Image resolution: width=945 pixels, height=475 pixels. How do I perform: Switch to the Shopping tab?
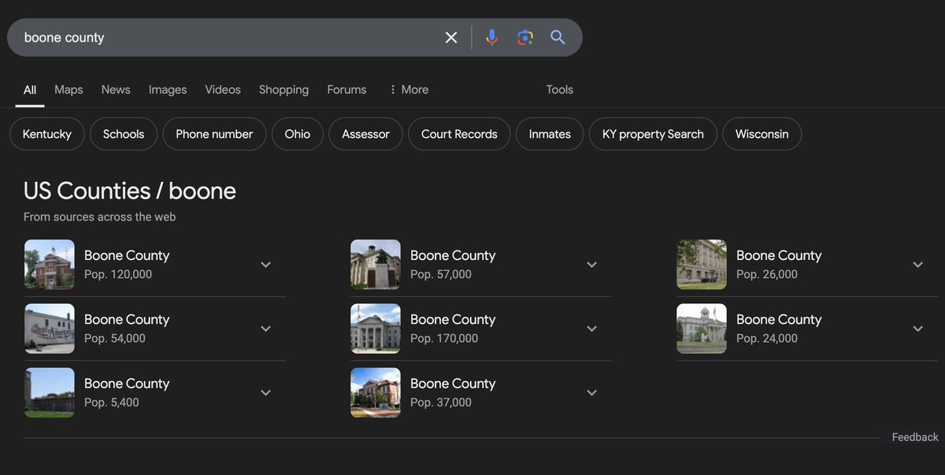(283, 90)
